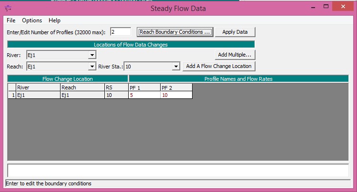Viewport: 357px width, 192px height.
Task: Open Reach Boundary Conditions dialog
Action: pos(175,32)
